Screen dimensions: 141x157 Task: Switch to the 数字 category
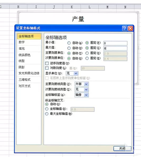[x=29, y=42]
